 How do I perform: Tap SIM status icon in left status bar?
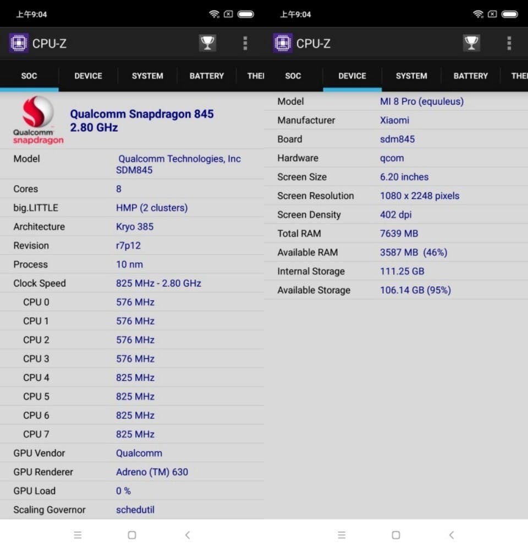(228, 14)
